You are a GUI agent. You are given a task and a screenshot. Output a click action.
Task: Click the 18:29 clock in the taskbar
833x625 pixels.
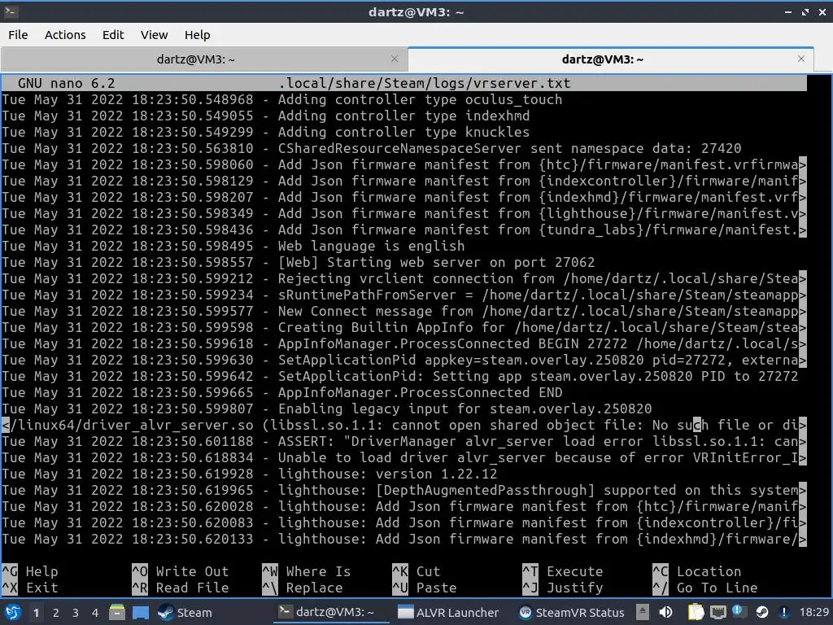pyautogui.click(x=813, y=612)
